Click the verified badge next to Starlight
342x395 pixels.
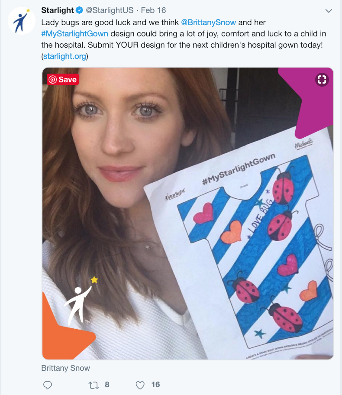80,10
